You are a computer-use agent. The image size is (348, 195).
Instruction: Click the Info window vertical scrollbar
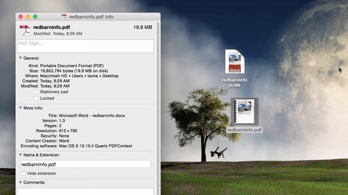pos(158,108)
